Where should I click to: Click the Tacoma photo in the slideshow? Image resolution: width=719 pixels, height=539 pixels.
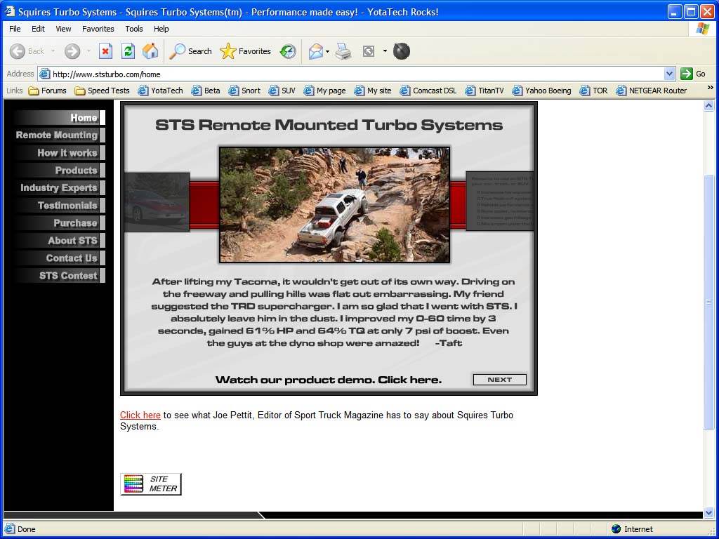(x=334, y=205)
